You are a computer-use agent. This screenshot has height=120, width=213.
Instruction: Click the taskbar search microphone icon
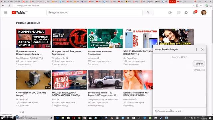[51, 118]
